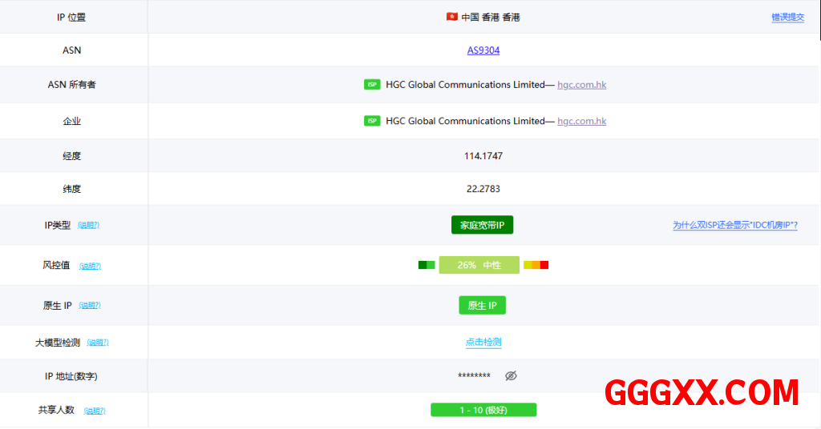Show the 说明 hint beside 风控值

(x=90, y=266)
